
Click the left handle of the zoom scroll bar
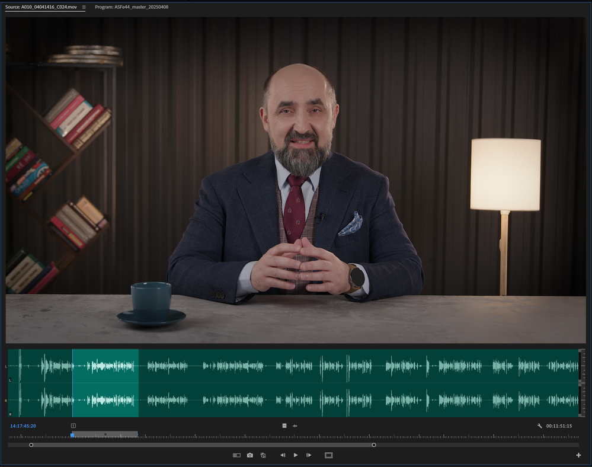point(31,445)
